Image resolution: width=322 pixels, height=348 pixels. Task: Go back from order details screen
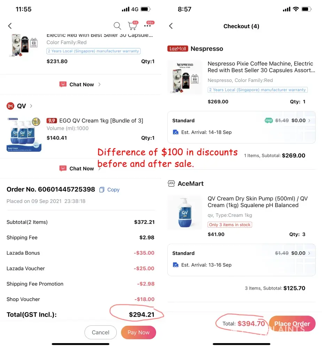pos(10,26)
